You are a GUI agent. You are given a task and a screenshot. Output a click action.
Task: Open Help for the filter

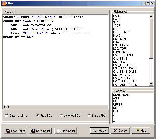(141, 130)
